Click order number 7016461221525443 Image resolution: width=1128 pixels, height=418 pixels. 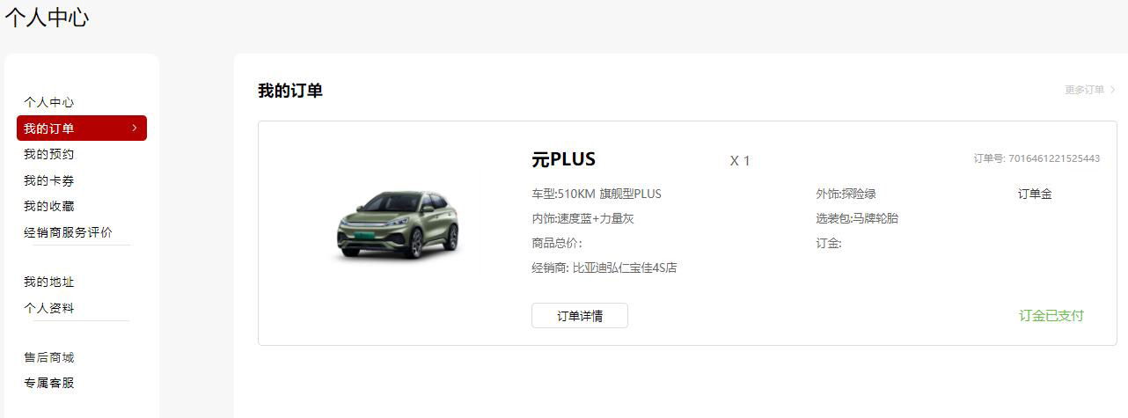[1054, 158]
